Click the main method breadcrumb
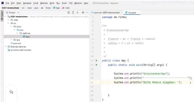194x102 pixels. point(66,8)
